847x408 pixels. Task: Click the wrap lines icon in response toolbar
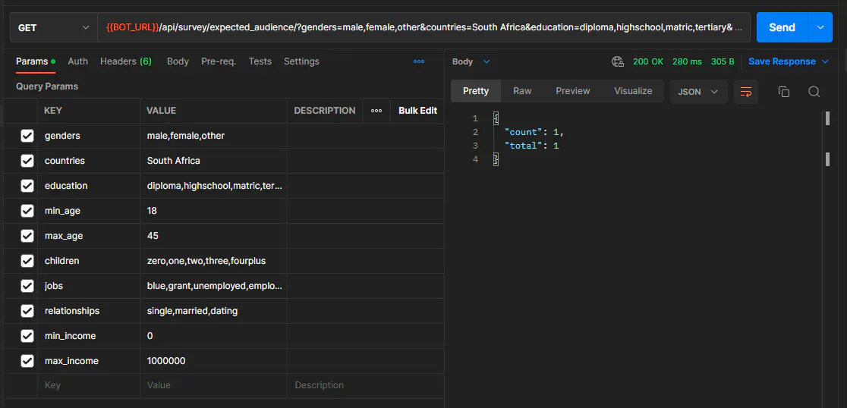746,92
